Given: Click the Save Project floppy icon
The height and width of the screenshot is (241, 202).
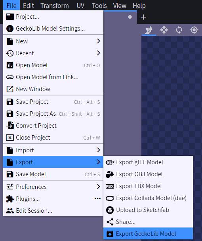Looking at the screenshot, I should click(x=10, y=102).
